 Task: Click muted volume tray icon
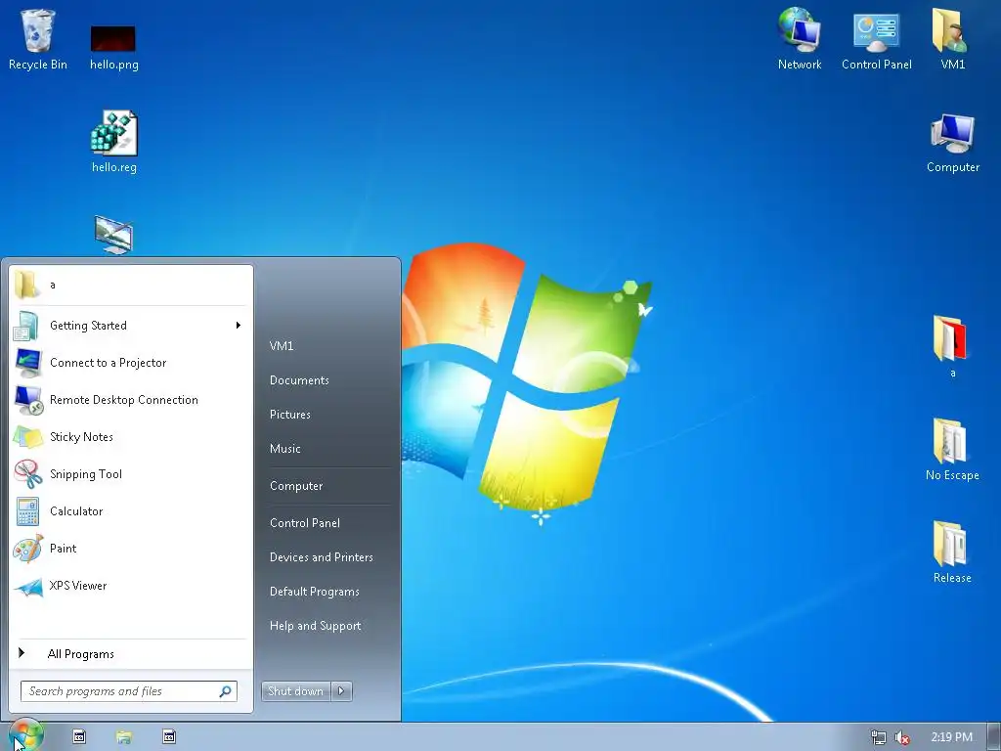tap(902, 737)
